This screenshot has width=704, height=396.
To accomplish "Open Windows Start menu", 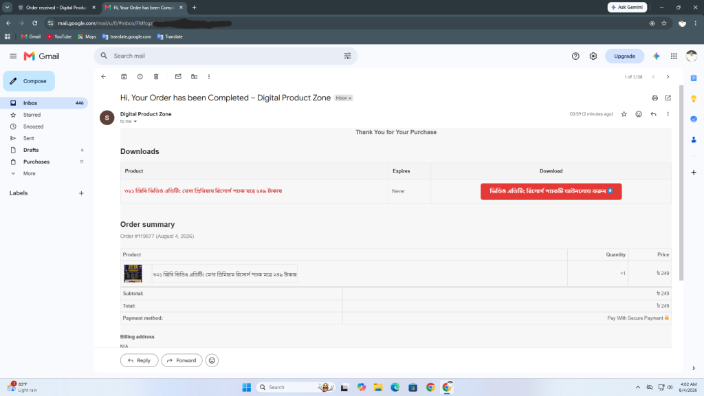I will 247,388.
